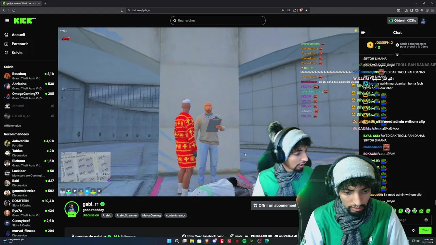Select the Arabic tag

click(107, 215)
